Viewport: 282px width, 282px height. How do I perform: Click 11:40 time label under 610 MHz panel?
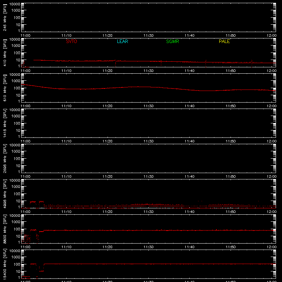pos(190,106)
